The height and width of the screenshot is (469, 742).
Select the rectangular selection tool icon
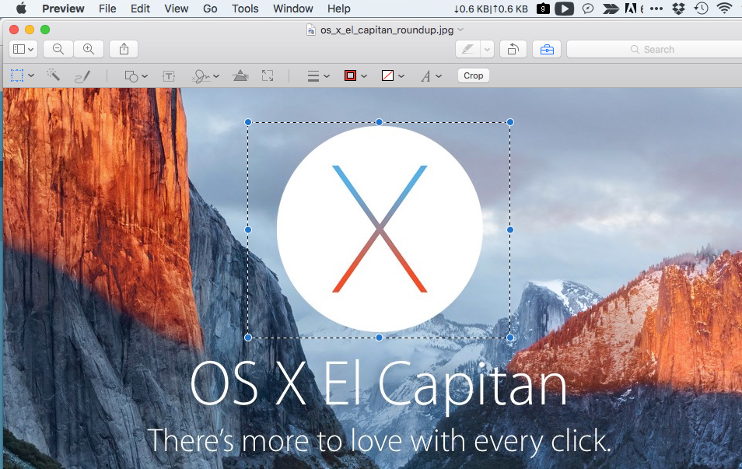pyautogui.click(x=17, y=75)
